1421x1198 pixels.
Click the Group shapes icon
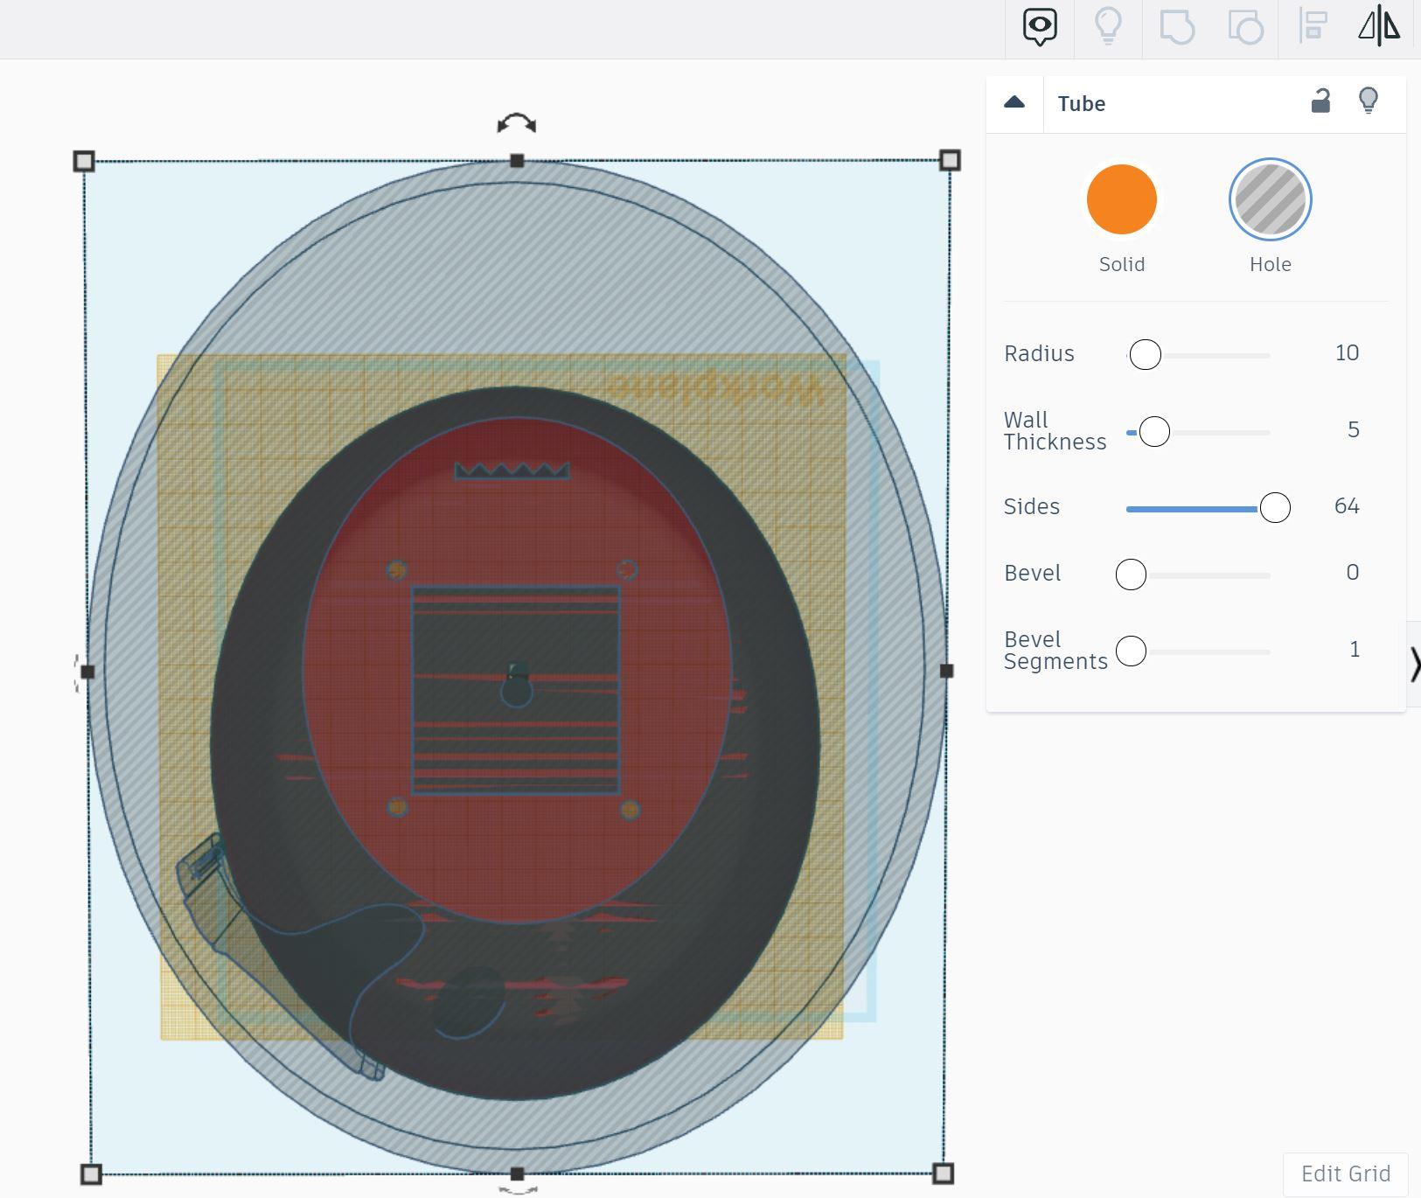point(1177,26)
